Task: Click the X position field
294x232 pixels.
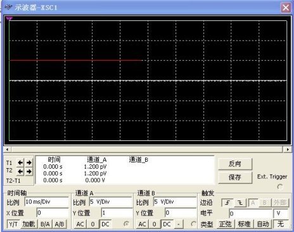Action: tap(53, 213)
